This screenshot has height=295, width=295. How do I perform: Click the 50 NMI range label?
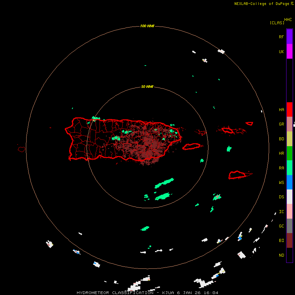pyautogui.click(x=147, y=87)
